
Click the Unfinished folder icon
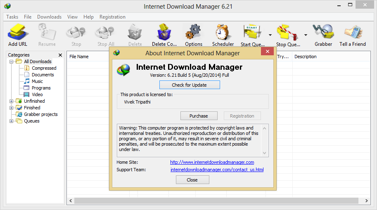tap(19, 101)
